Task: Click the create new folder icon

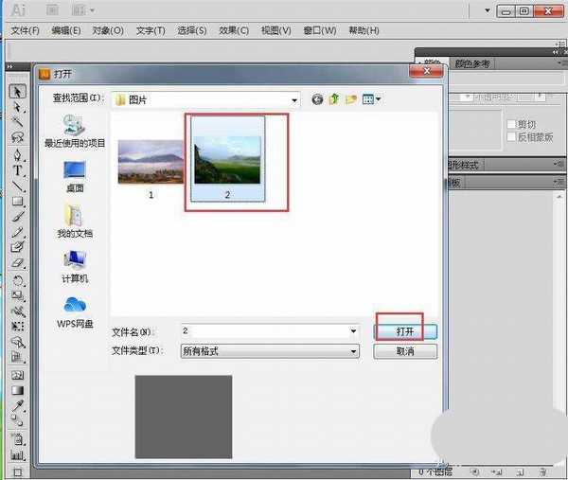Action: [x=350, y=98]
